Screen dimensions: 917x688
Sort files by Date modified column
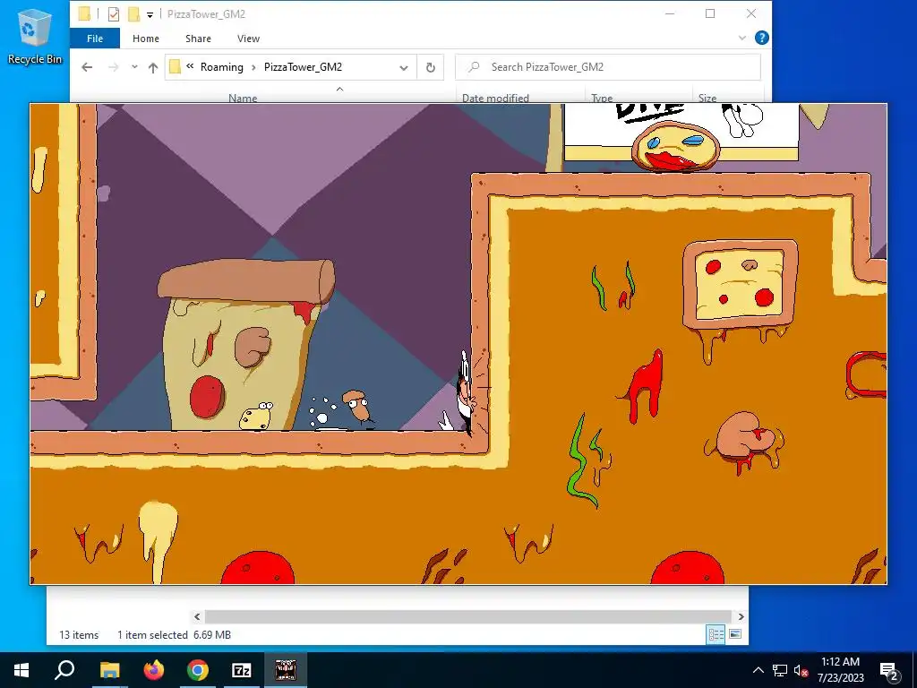(x=495, y=97)
